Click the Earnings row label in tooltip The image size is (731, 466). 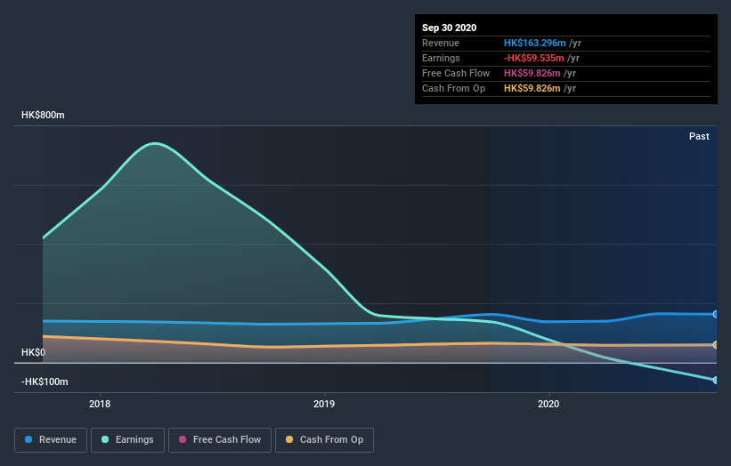pyautogui.click(x=441, y=58)
